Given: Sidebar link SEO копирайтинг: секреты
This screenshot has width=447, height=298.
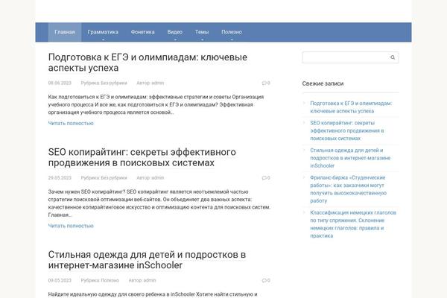Looking at the screenshot, I should [x=347, y=130].
